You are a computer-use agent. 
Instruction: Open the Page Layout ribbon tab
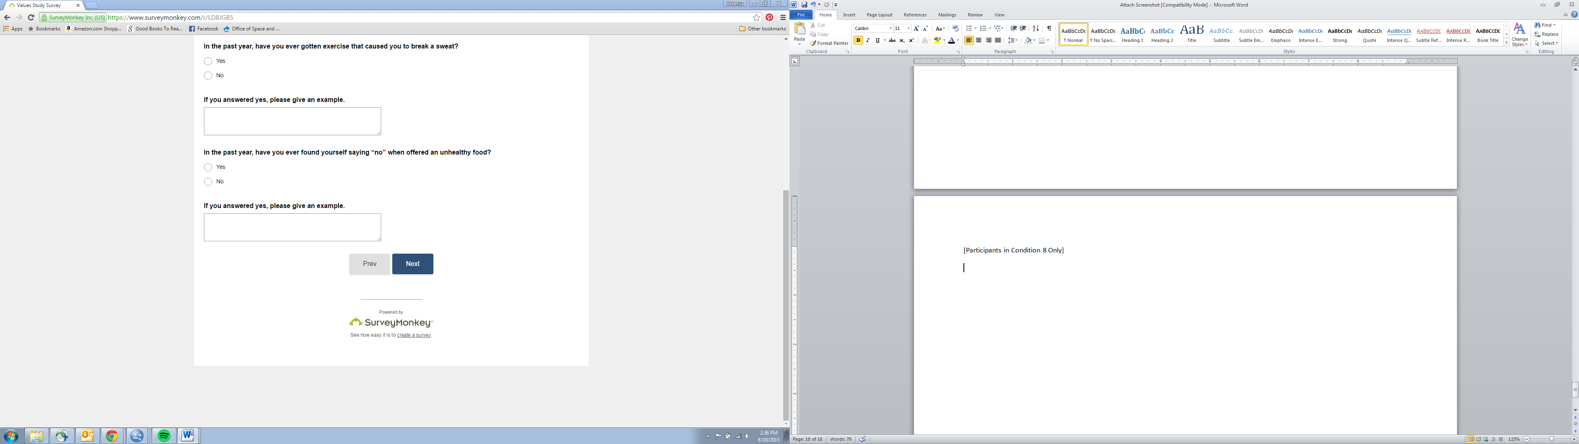click(x=879, y=15)
